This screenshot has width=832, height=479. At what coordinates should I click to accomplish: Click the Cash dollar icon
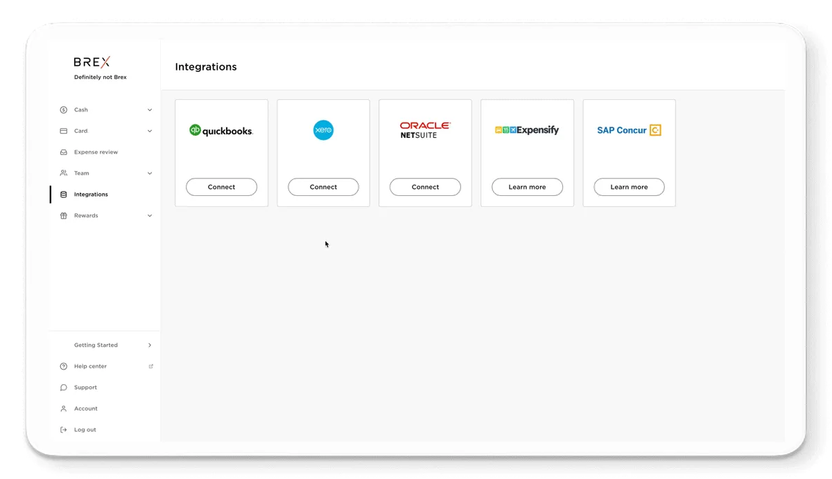64,109
